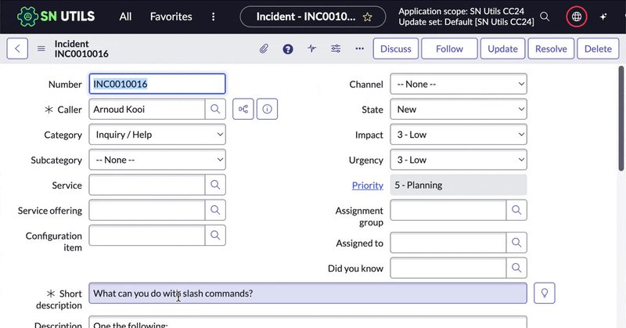Click the Resolve button

[x=551, y=49]
